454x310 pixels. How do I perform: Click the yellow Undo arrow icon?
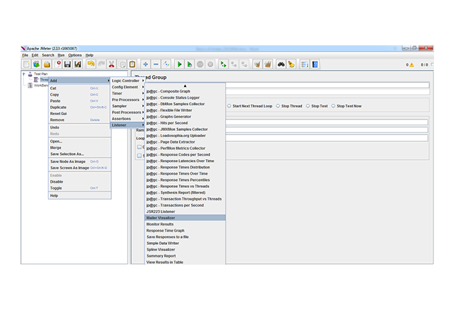(91, 64)
